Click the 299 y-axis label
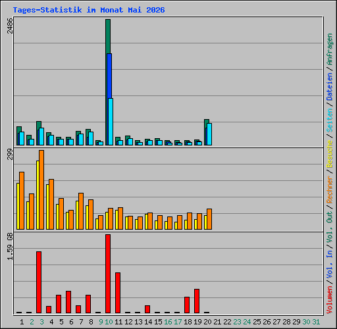 click(10, 154)
